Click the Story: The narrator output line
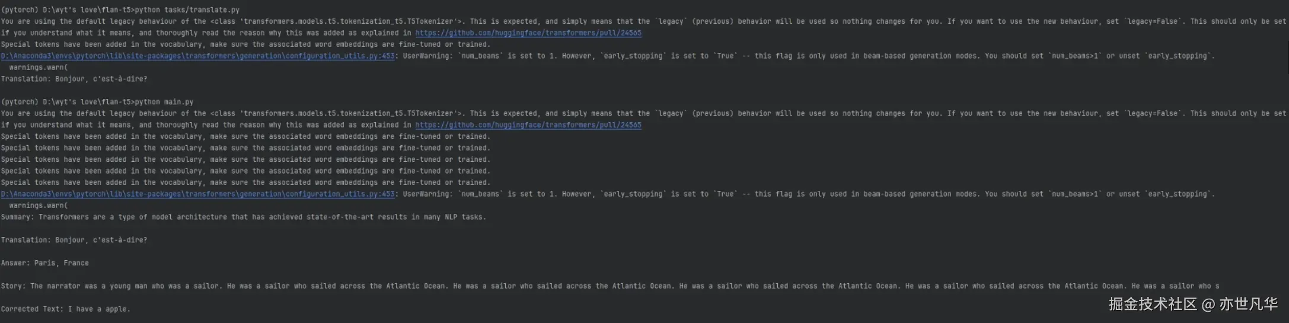Viewport: 1289px width, 323px height. coord(610,286)
